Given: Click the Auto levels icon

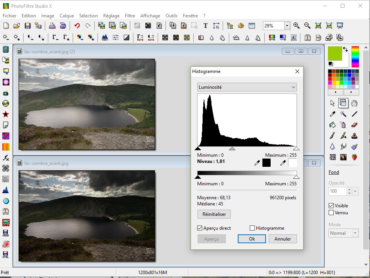Looking at the screenshot, I should 140,37.
